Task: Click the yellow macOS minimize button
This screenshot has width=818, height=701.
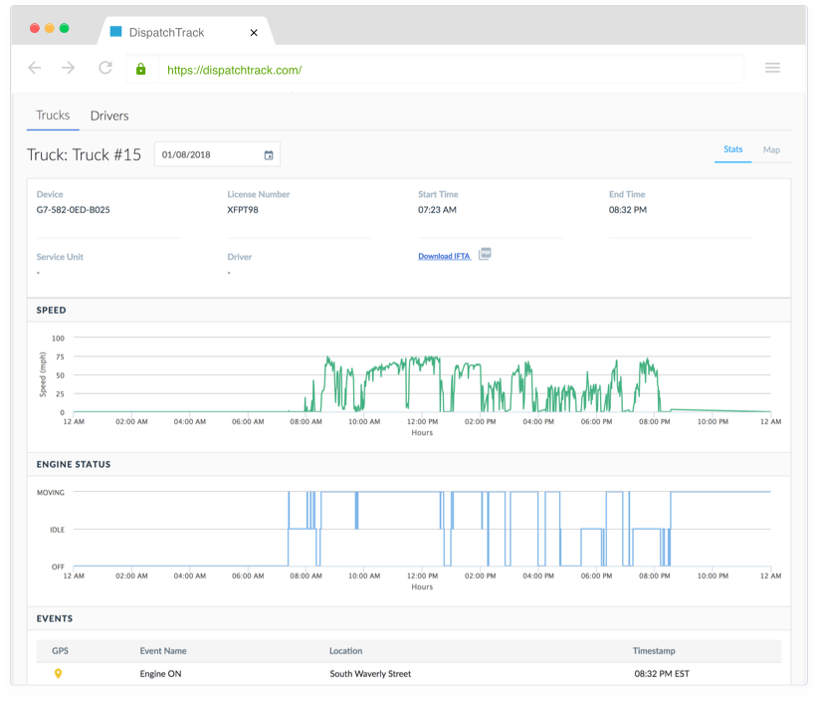Action: (x=50, y=28)
